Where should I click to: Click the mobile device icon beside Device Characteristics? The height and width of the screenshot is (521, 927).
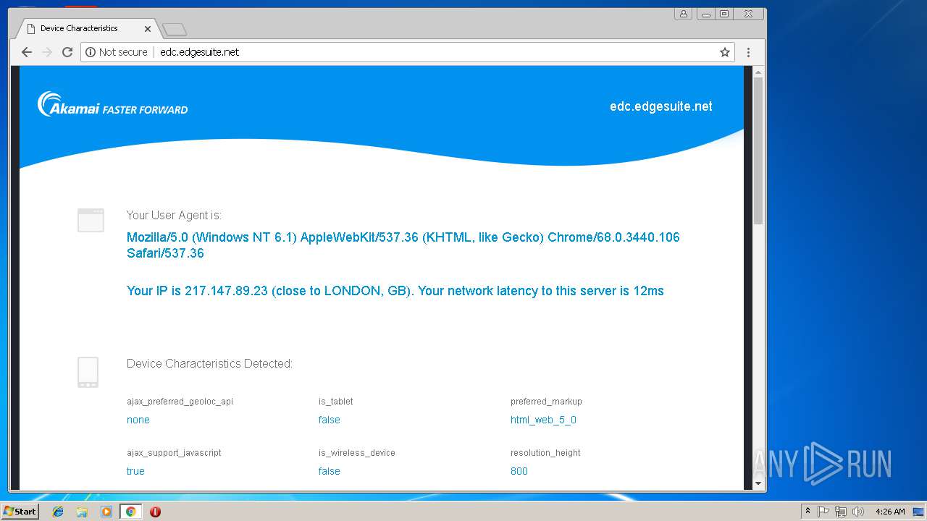pyautogui.click(x=88, y=372)
